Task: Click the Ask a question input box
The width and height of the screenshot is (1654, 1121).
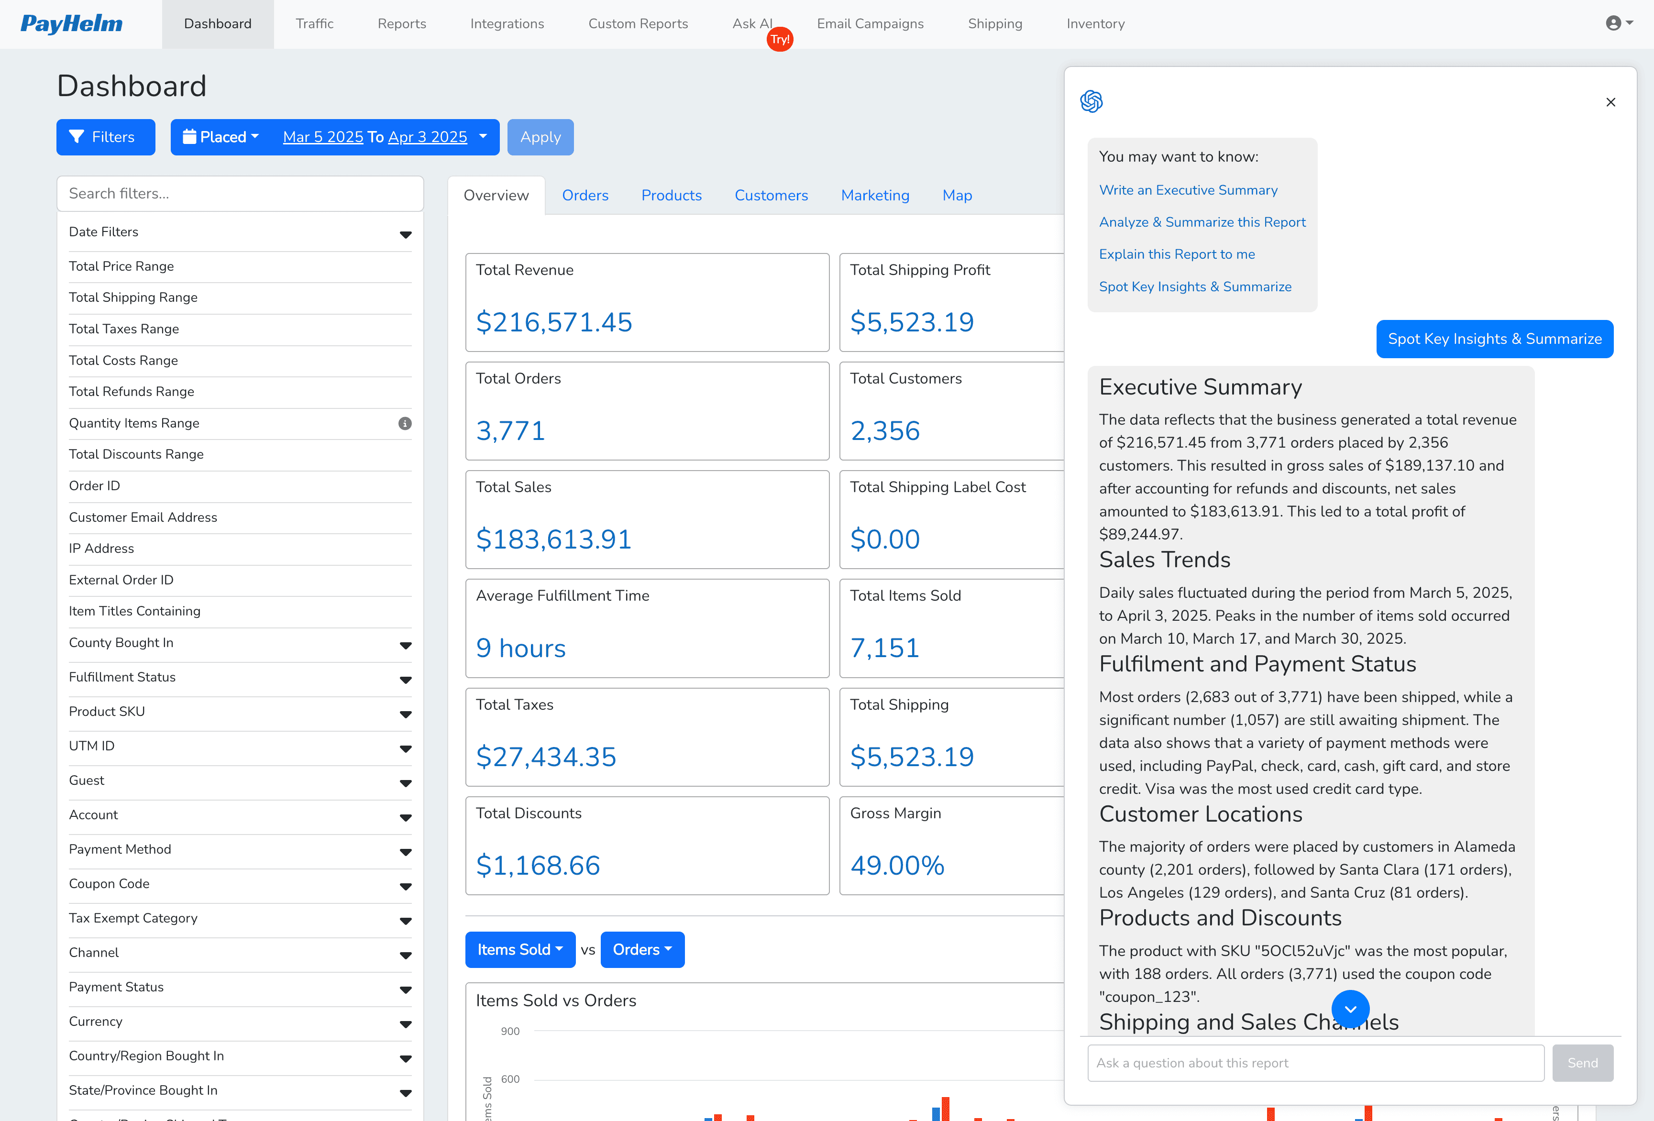Action: point(1315,1063)
